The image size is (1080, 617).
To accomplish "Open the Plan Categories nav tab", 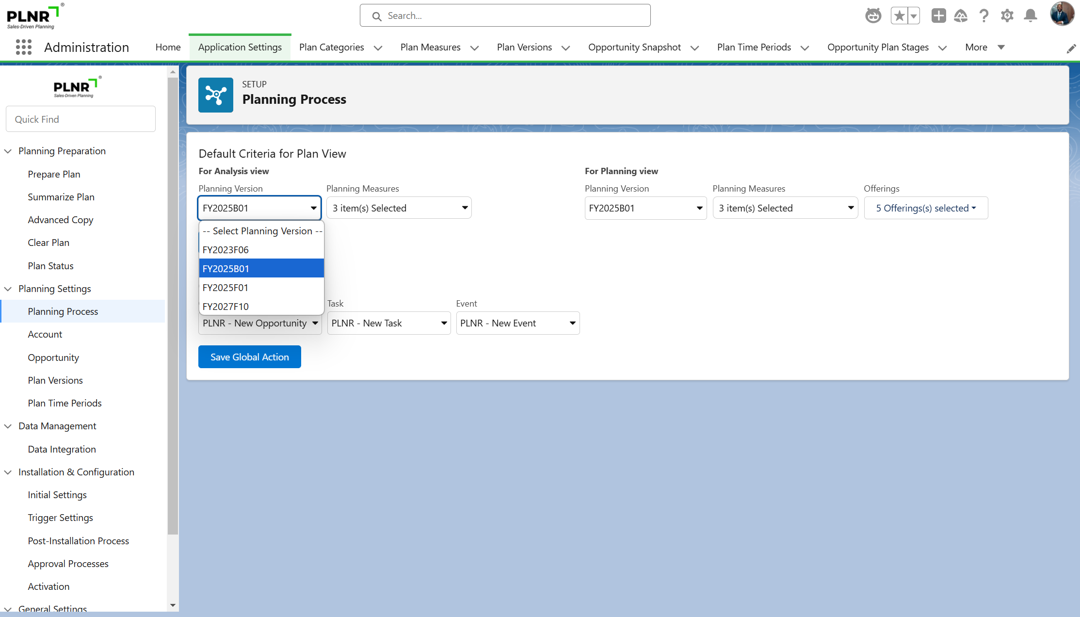I will tap(332, 47).
